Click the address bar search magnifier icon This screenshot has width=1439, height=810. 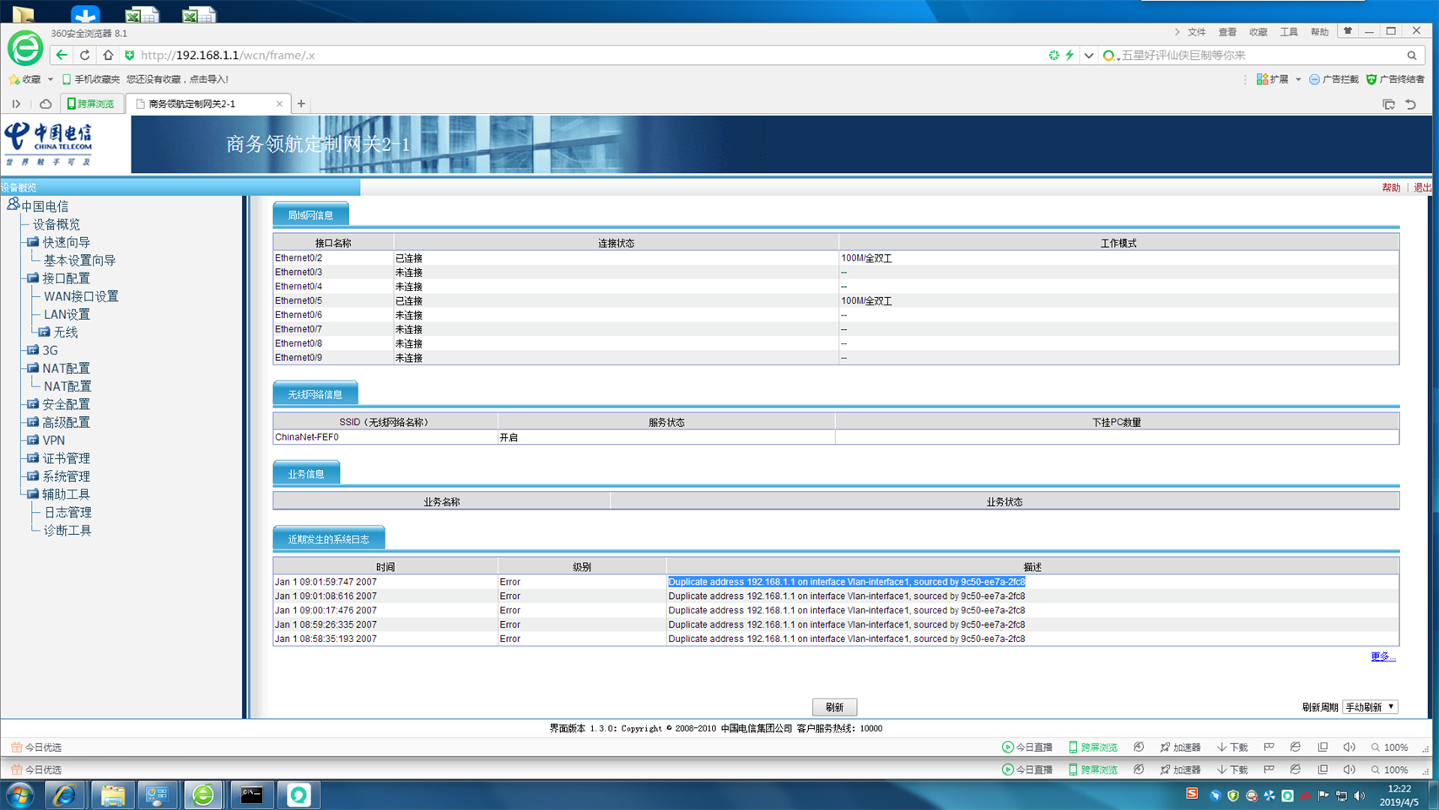pos(1411,56)
